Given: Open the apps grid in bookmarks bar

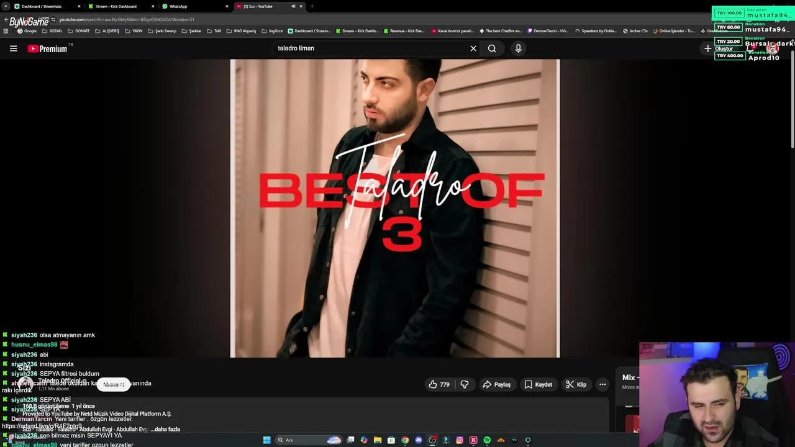Looking at the screenshot, I should (x=6, y=31).
